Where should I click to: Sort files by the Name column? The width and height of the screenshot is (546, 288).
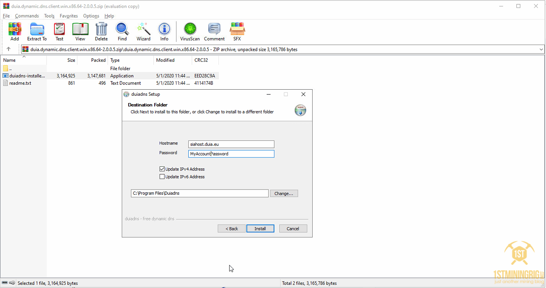click(x=24, y=60)
